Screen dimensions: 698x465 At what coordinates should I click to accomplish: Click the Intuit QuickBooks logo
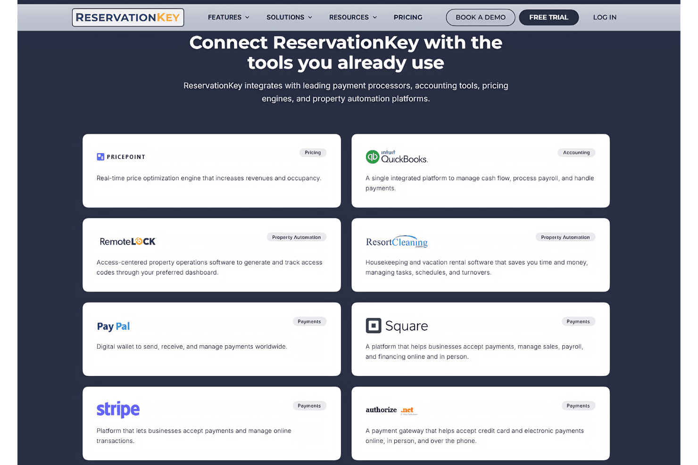[x=397, y=157]
